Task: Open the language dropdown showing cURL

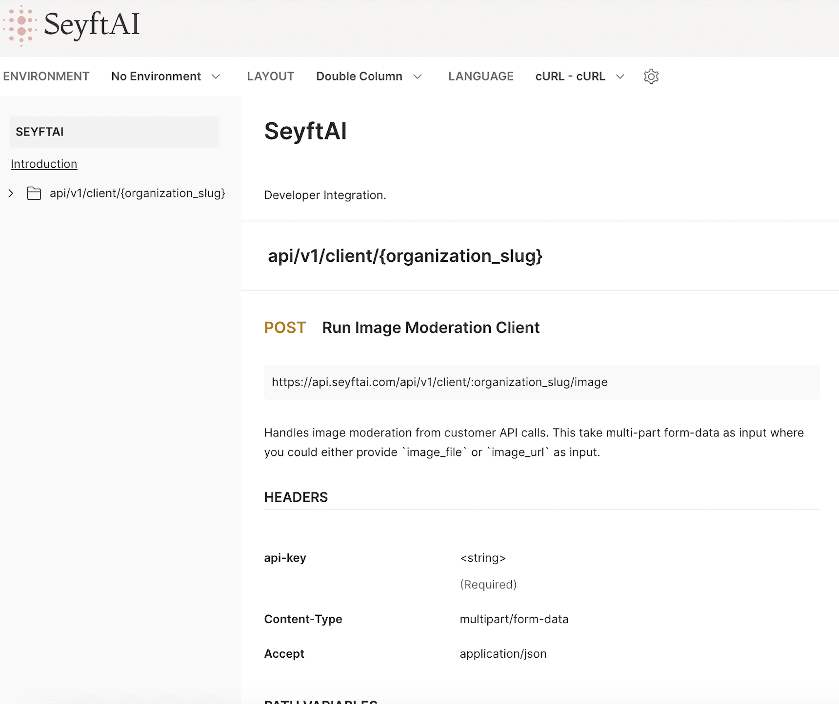Action: click(x=570, y=77)
